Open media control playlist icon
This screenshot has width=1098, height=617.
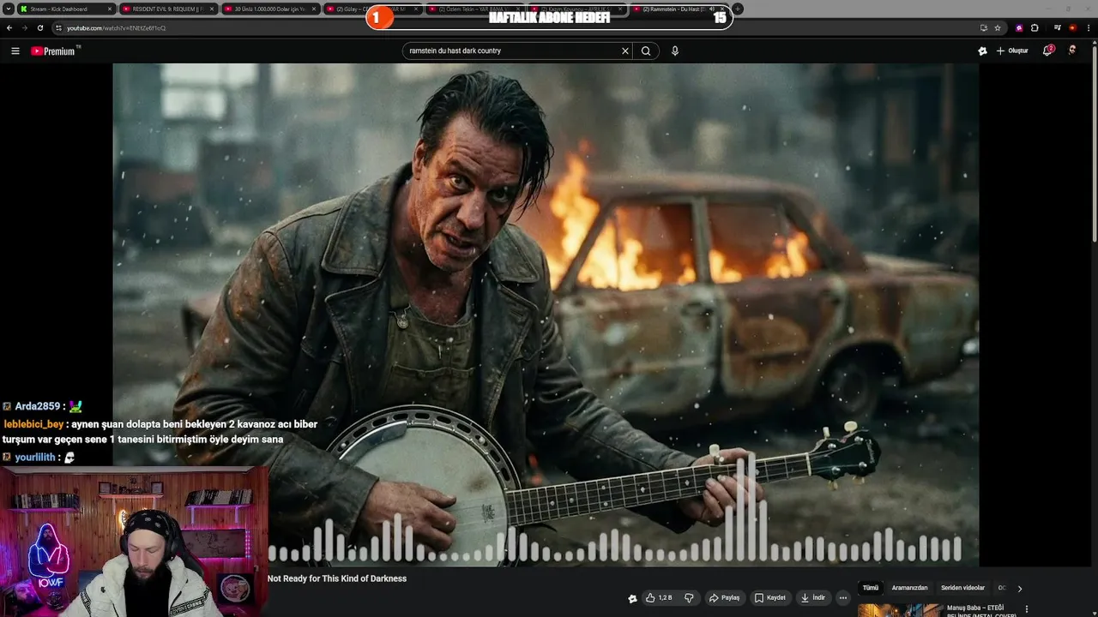click(x=1058, y=27)
